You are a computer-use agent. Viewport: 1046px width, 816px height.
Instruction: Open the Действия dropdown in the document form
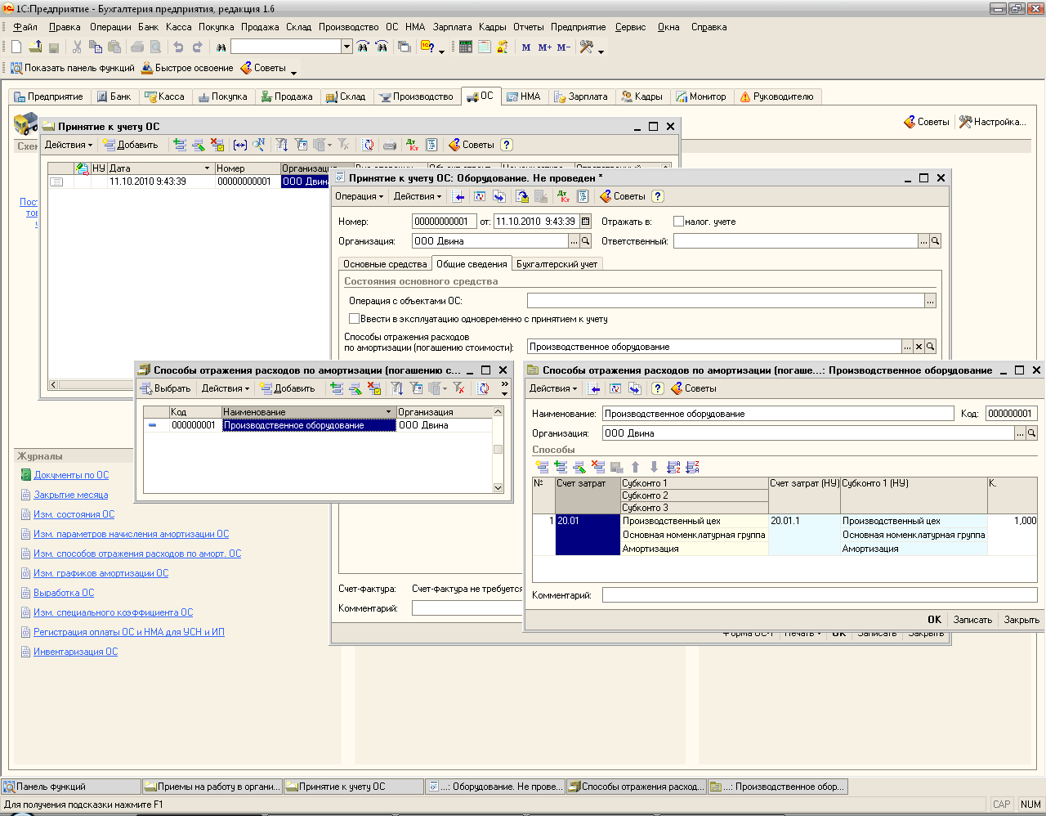point(417,196)
